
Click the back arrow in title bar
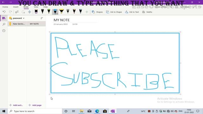pos(3,2)
